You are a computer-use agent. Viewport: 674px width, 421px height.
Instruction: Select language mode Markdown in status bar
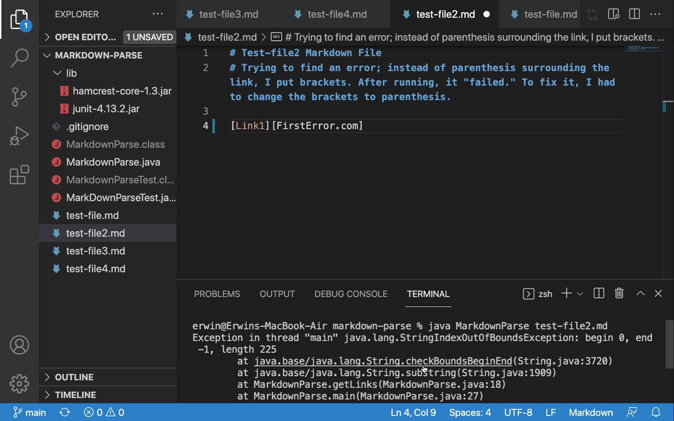pyautogui.click(x=591, y=412)
